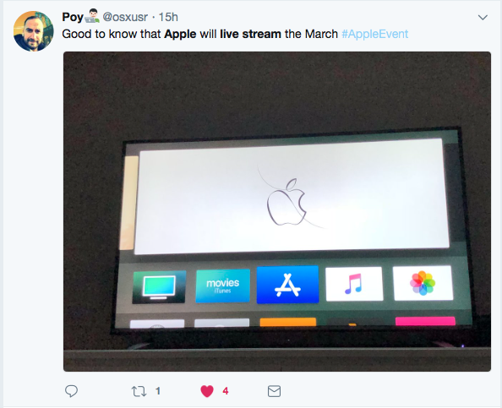Click the Apple logo event banner
Screen dimensions: 502x408
292,197
